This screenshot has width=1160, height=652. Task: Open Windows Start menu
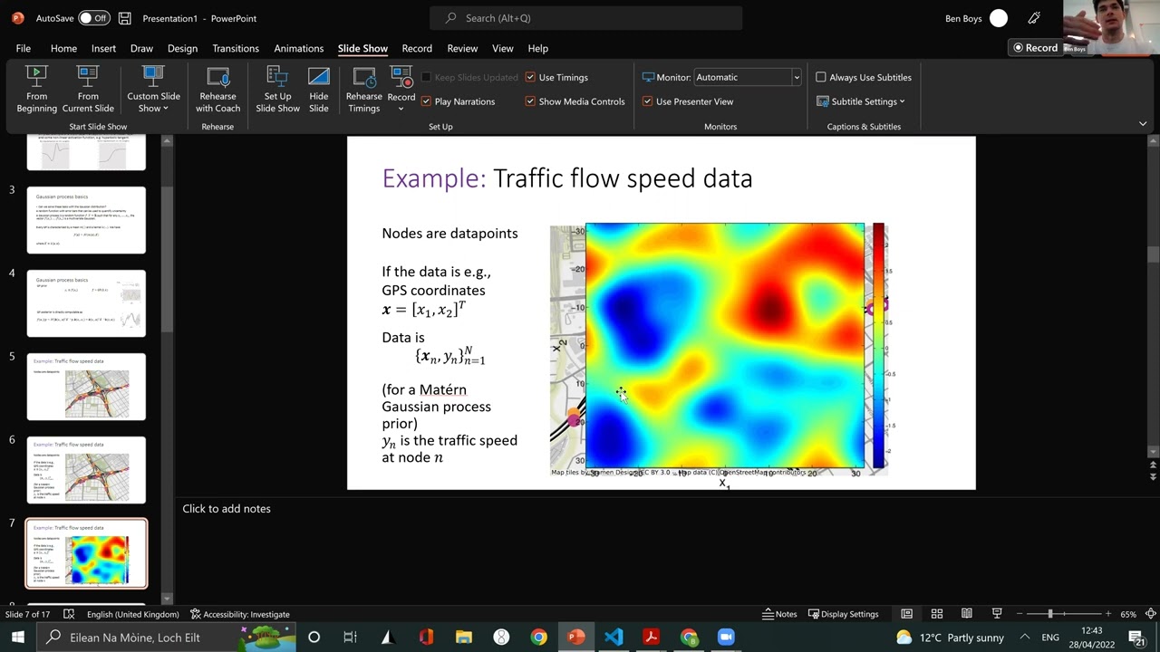tap(18, 638)
